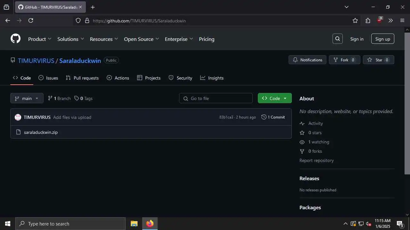The width and height of the screenshot is (410, 230).
Task: Open the Firefox hamburger application menu
Action: [x=402, y=20]
